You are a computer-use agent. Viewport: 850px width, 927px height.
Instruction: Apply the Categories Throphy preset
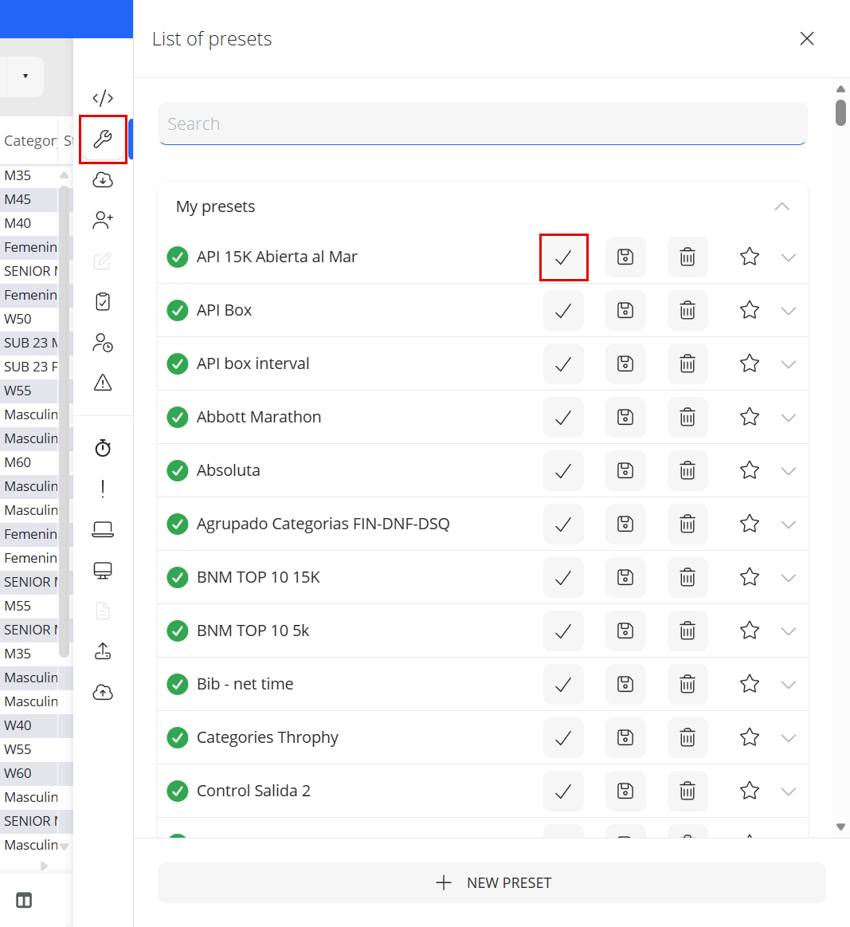click(x=563, y=738)
